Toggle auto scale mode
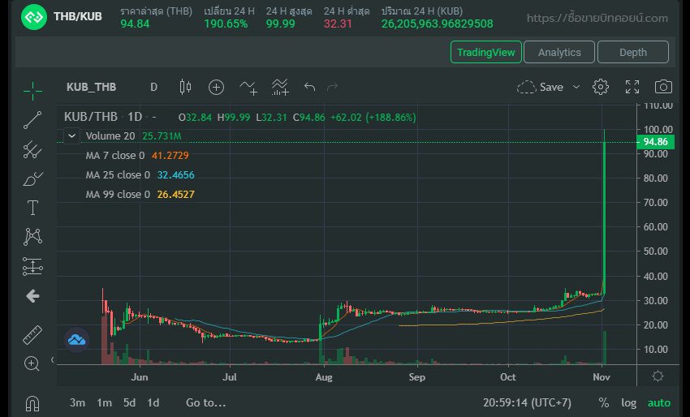The width and height of the screenshot is (690, 417). coord(659,402)
